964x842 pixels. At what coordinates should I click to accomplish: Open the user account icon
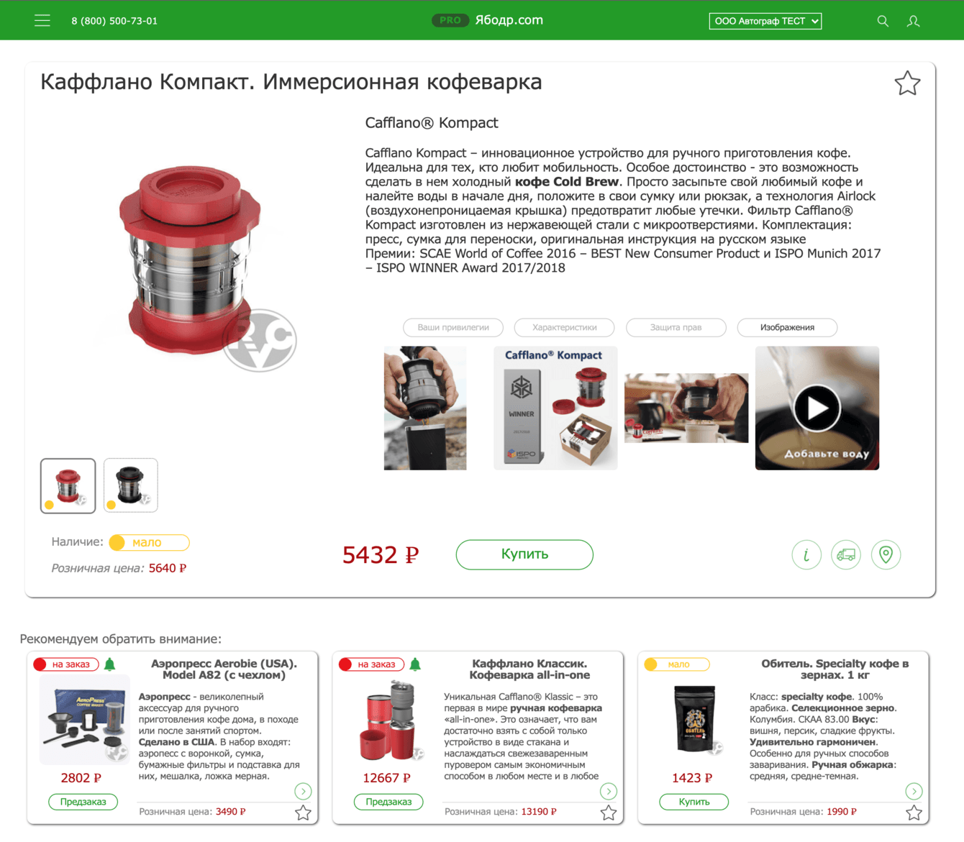tap(914, 21)
